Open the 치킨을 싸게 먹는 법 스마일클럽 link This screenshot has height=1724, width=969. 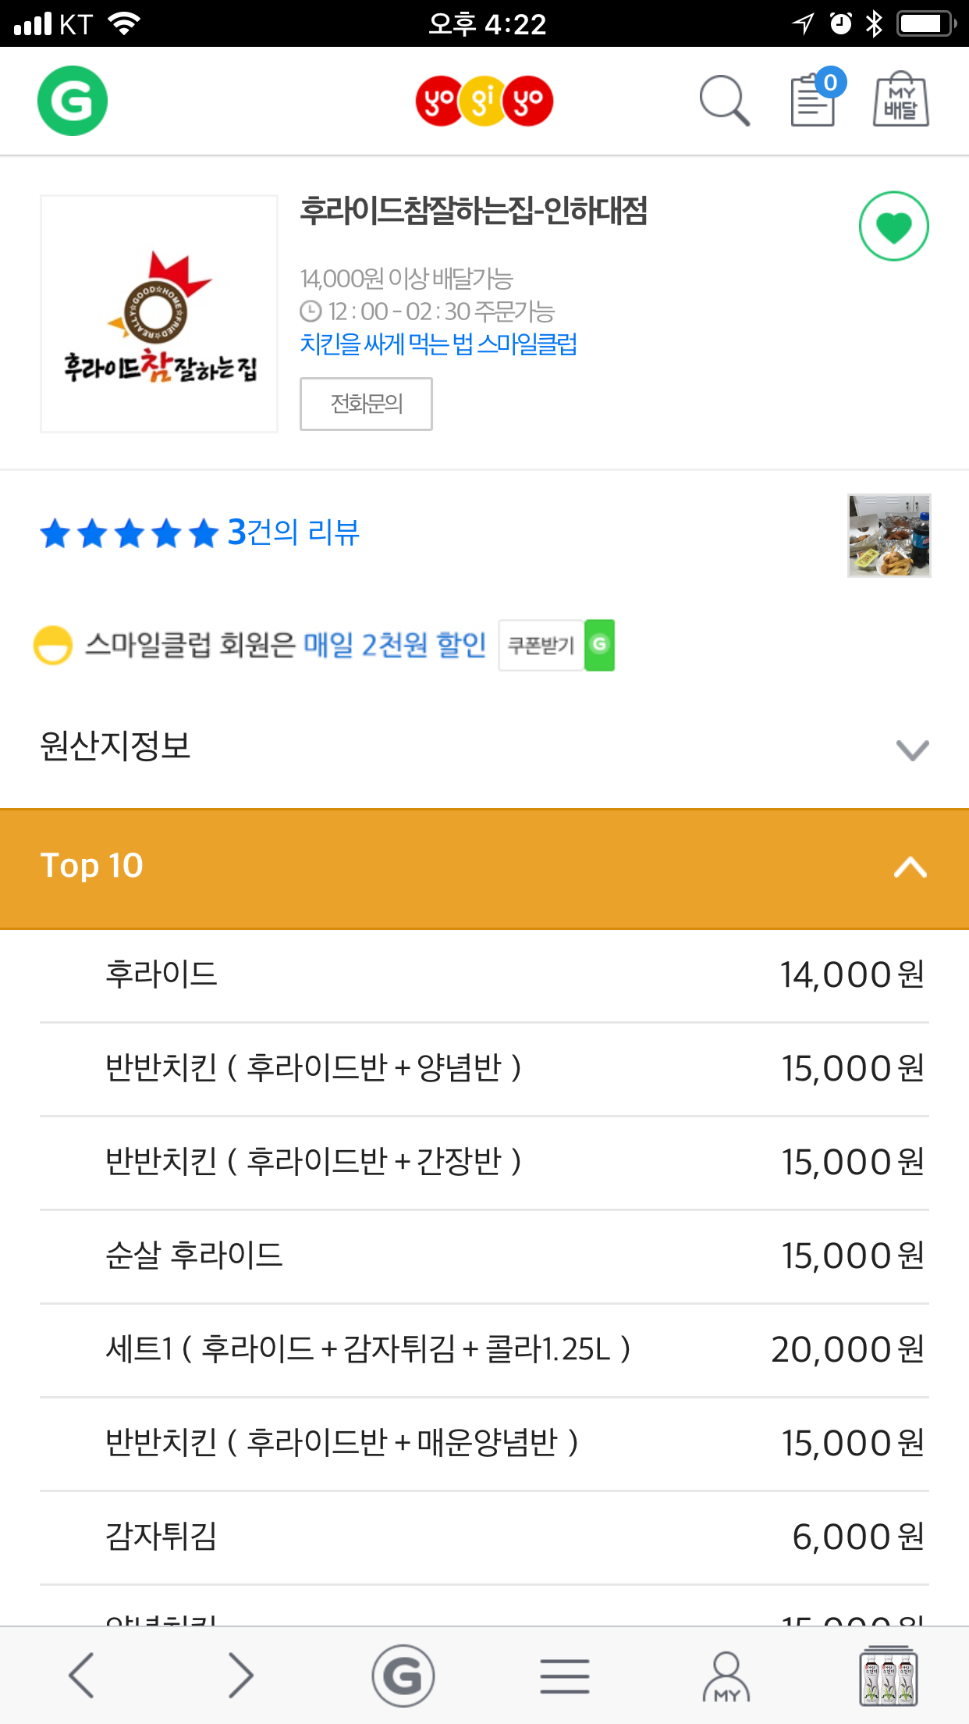[x=438, y=344]
